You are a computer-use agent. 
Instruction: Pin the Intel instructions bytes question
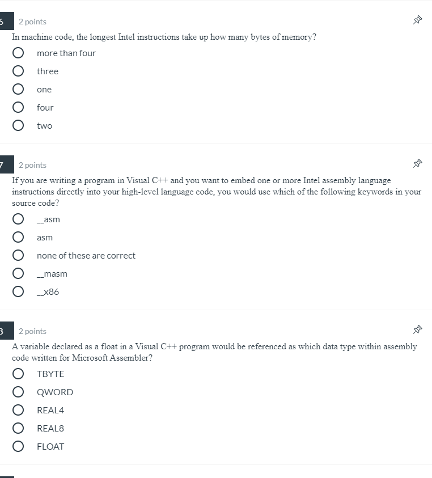pyautogui.click(x=417, y=20)
